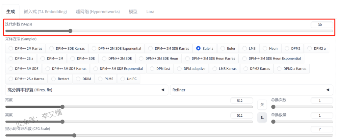Viewport: 337px width, 139px height.
Task: Switch to the 模型 tab
Action: click(133, 12)
